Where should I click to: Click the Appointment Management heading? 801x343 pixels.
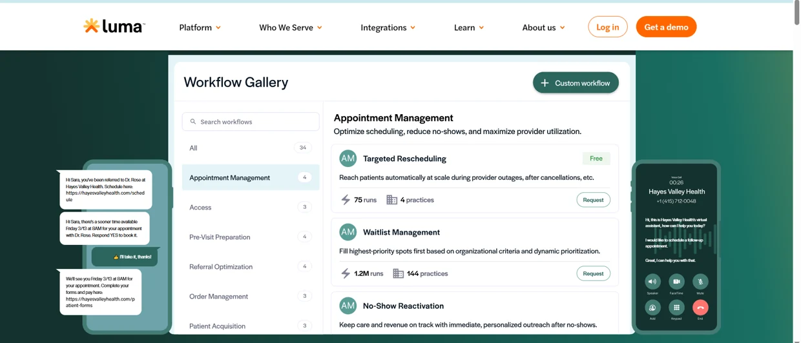[393, 118]
